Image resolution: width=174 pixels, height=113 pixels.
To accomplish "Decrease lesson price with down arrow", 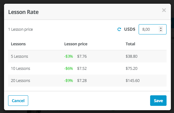I will point(161,31).
